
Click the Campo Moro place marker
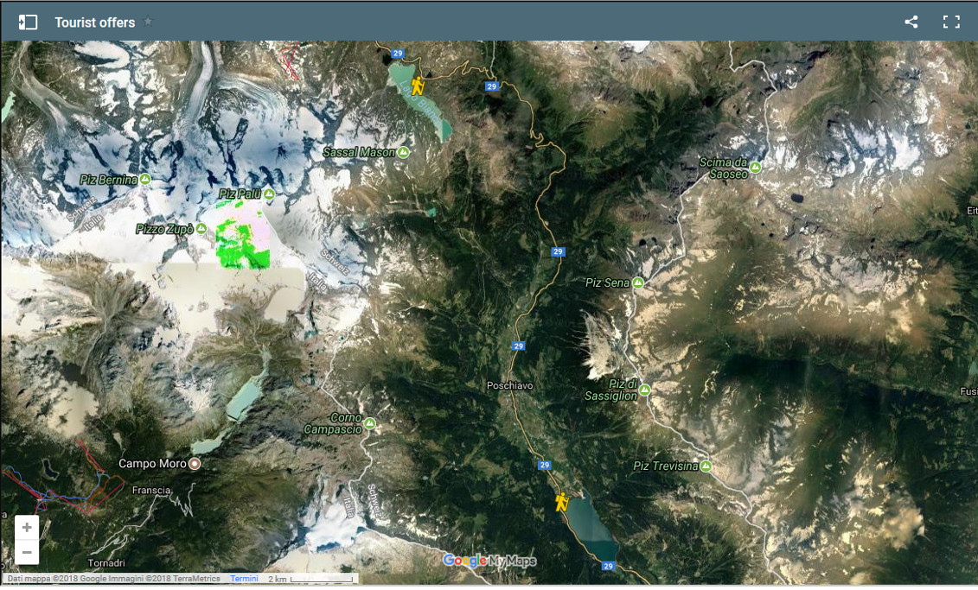195,464
